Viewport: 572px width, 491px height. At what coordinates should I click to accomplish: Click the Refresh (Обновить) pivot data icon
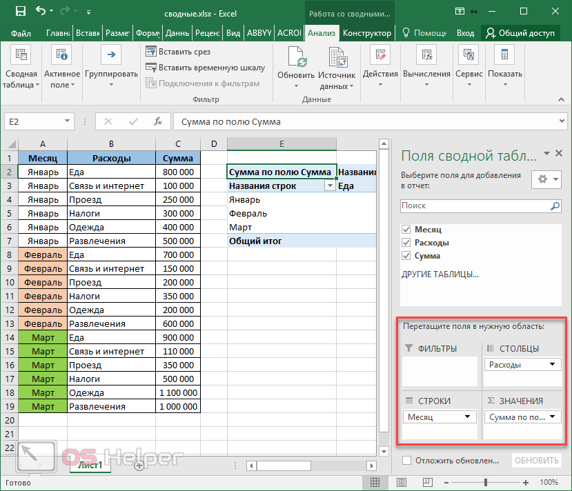pyautogui.click(x=296, y=57)
